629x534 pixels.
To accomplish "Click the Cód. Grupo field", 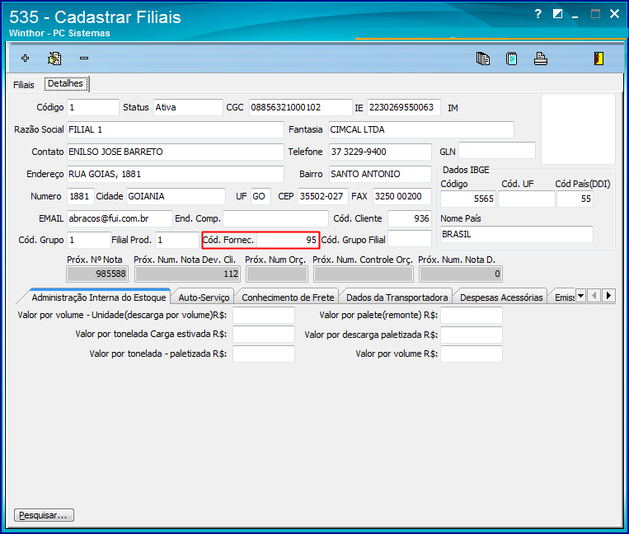I will pos(89,240).
